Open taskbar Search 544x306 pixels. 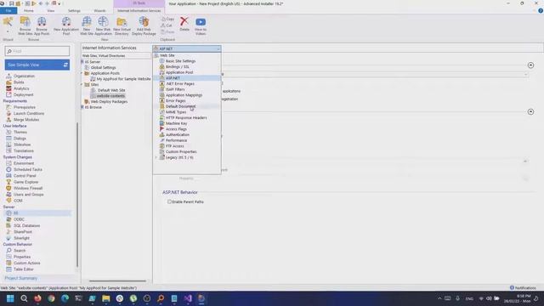click(x=24, y=298)
